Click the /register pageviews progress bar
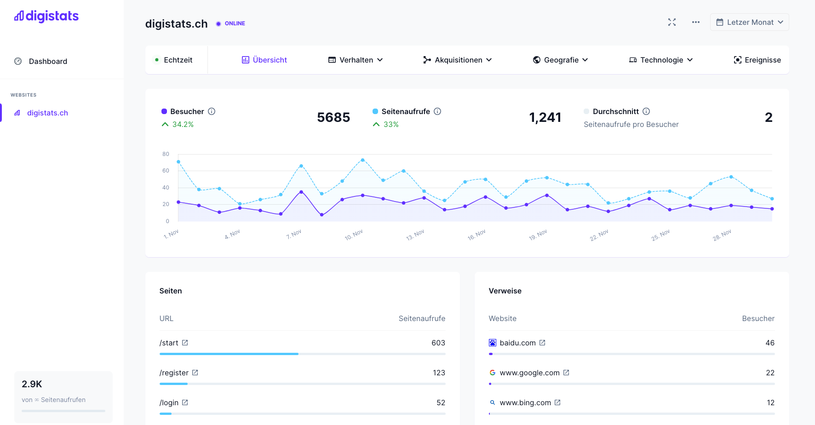 pyautogui.click(x=303, y=384)
